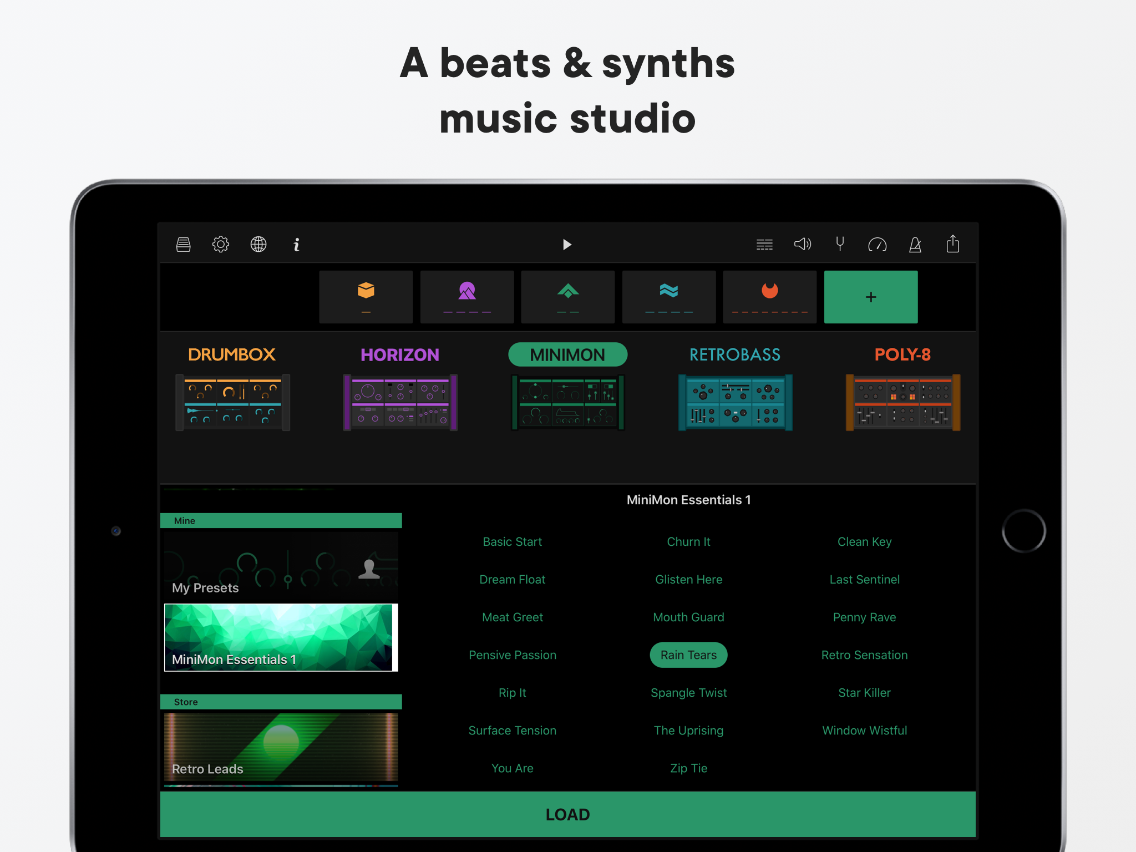Viewport: 1136px width, 852px height.
Task: Click the globe community icon
Action: coord(258,244)
